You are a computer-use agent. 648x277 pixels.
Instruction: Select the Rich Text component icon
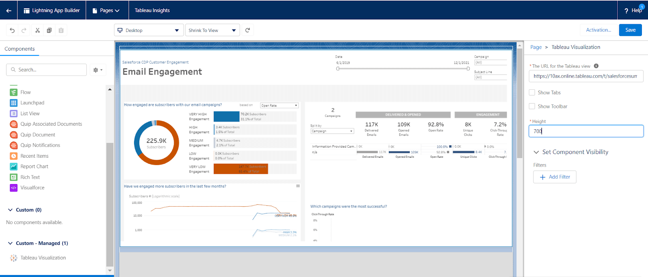coord(14,177)
